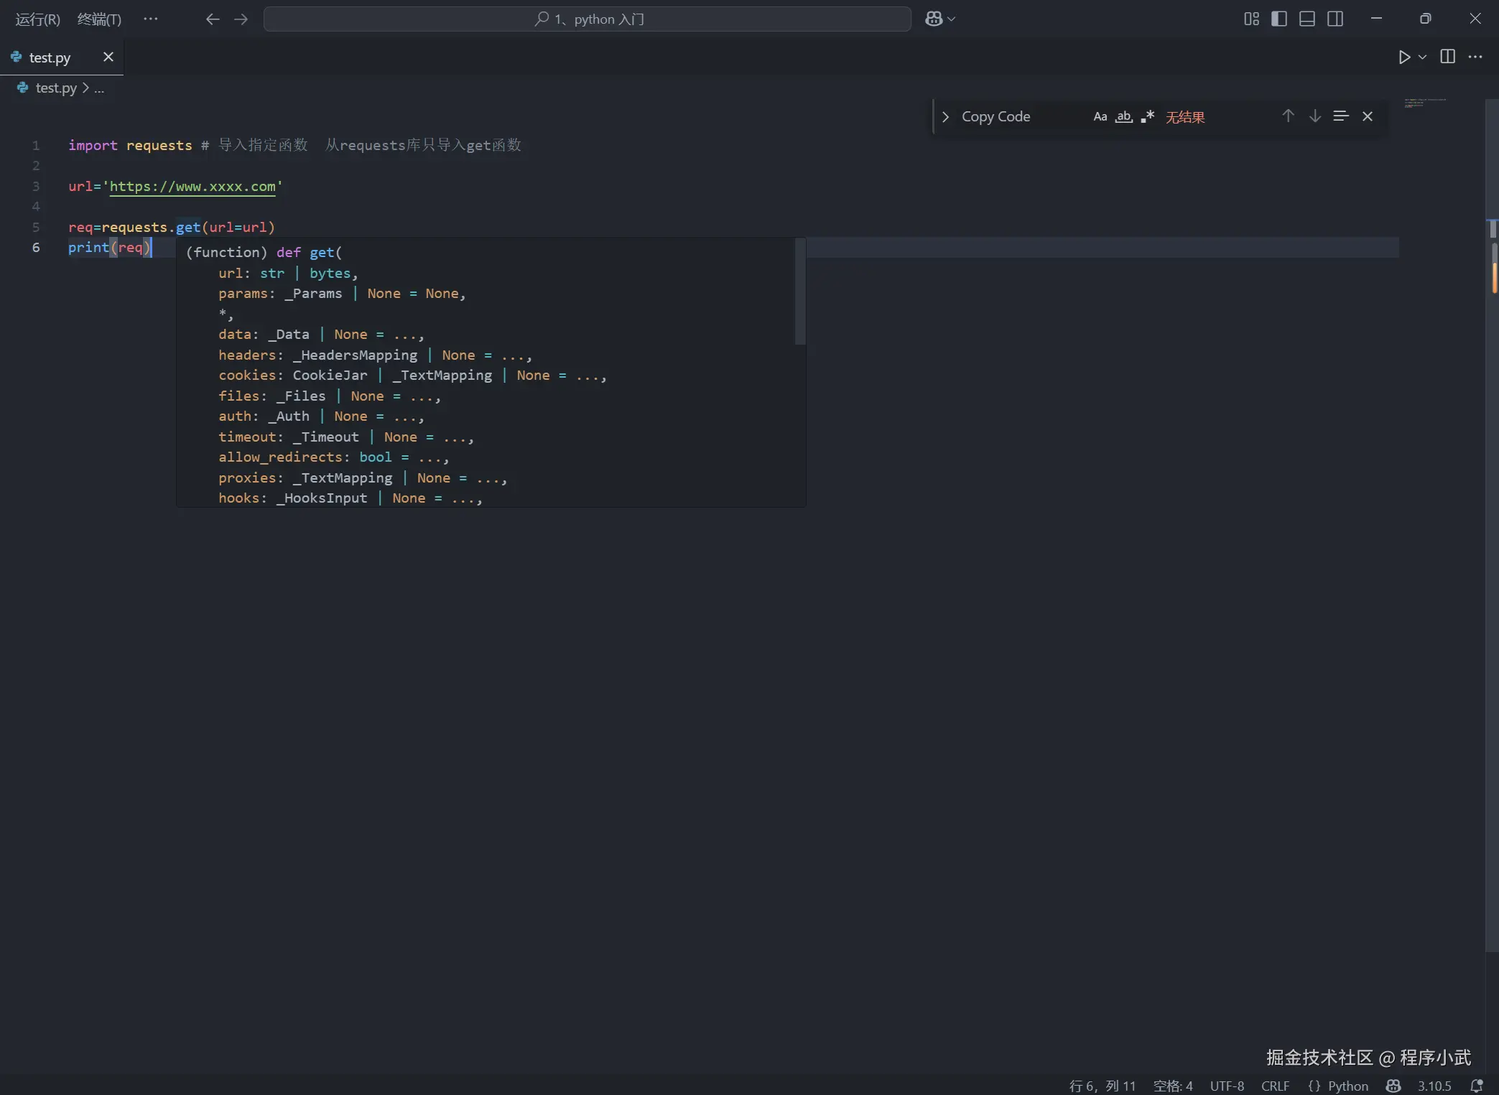This screenshot has width=1499, height=1095.
Task: Open run button dropdown arrow
Action: (x=1422, y=57)
